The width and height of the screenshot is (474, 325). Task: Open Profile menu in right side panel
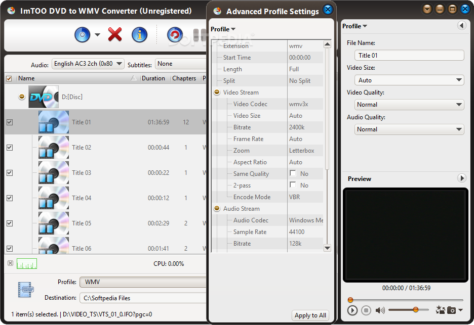pyautogui.click(x=354, y=26)
